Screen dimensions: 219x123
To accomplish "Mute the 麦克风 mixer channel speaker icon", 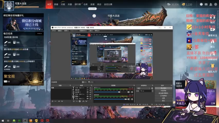I will click(129, 92).
